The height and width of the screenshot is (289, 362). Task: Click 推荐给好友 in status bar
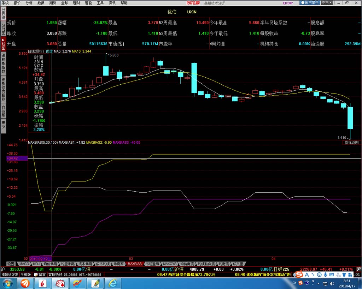(10, 275)
